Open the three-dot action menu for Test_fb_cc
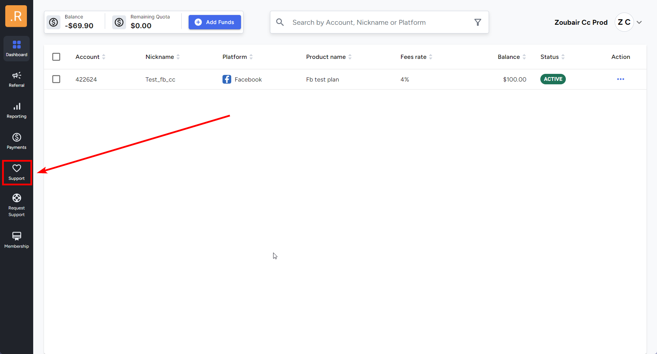 pos(620,79)
